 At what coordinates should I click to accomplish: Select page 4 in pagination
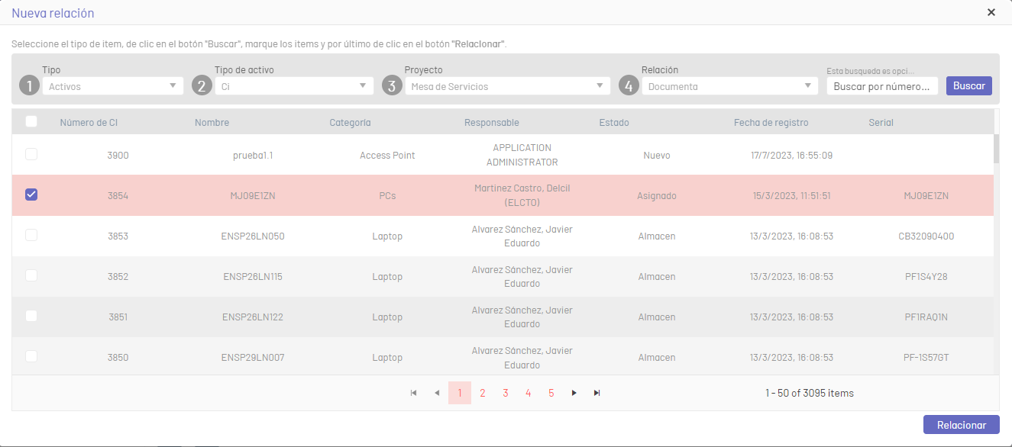point(529,393)
